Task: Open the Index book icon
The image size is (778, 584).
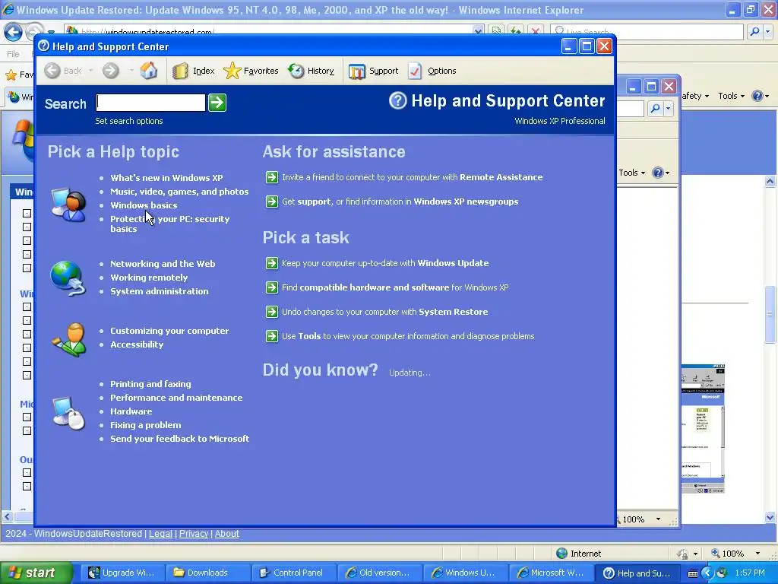Action: 180,71
